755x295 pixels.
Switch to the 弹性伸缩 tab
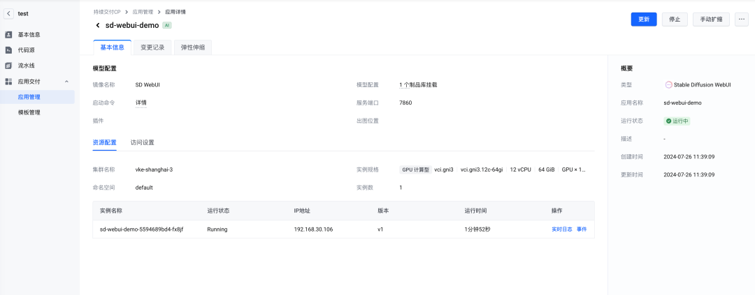(x=193, y=47)
